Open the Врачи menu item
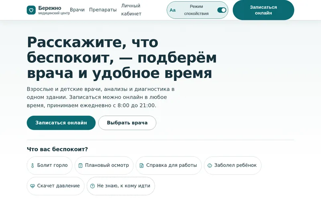The width and height of the screenshot is (321, 201). tap(77, 10)
